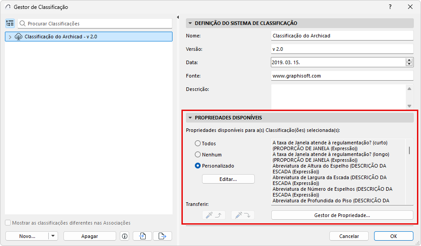This screenshot has height=246, width=421.
Task: Select 'Abreviatura de Altura do Espelho' property
Action: click(329, 168)
